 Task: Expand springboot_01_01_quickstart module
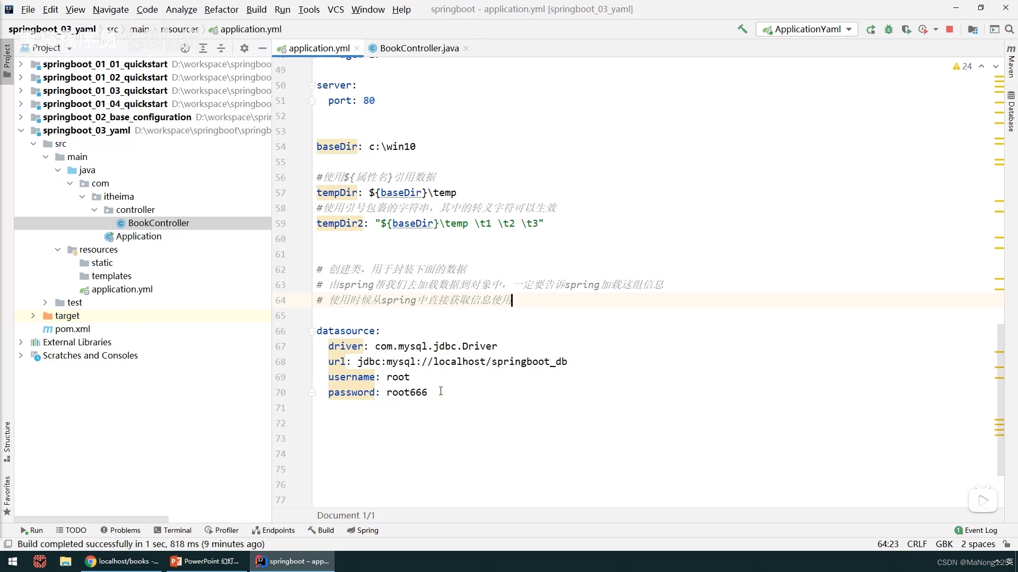pyautogui.click(x=21, y=64)
